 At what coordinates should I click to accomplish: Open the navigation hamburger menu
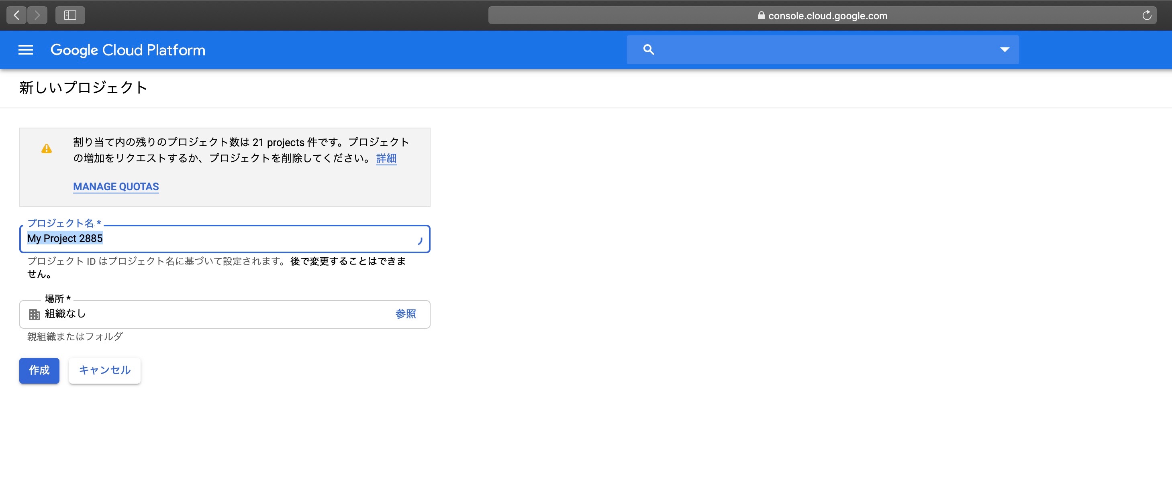coord(25,50)
